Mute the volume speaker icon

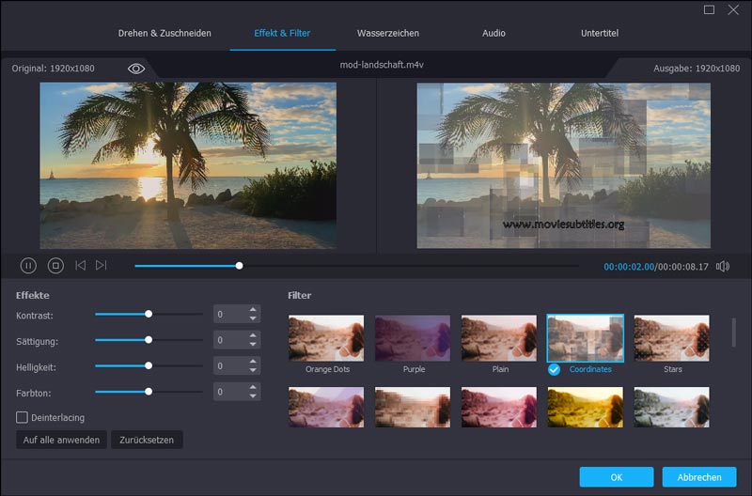pos(722,266)
